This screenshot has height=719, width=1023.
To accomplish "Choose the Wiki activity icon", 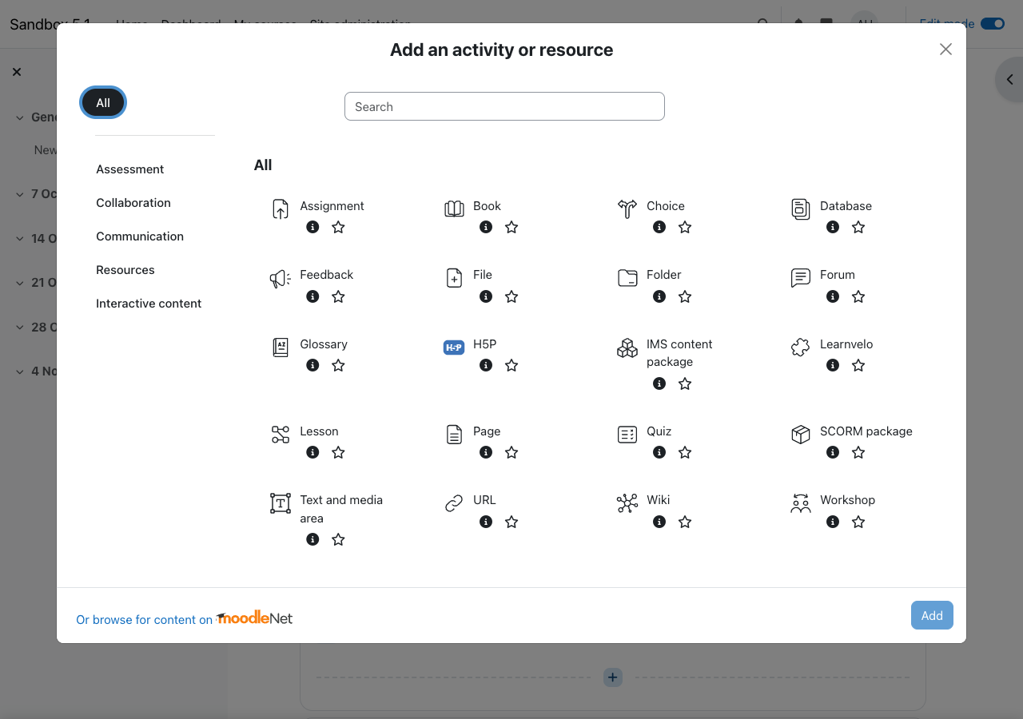I will tap(627, 503).
